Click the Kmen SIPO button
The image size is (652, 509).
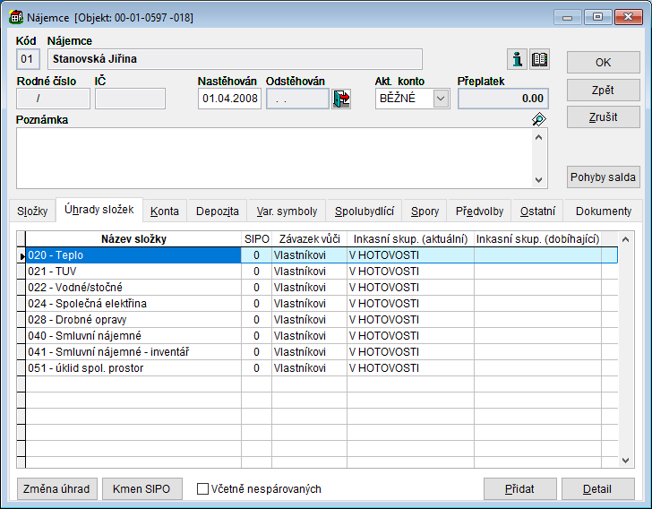coord(142,489)
